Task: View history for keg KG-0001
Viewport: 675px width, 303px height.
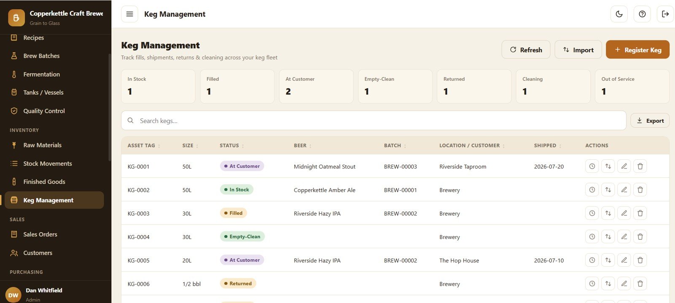Action: [592, 166]
